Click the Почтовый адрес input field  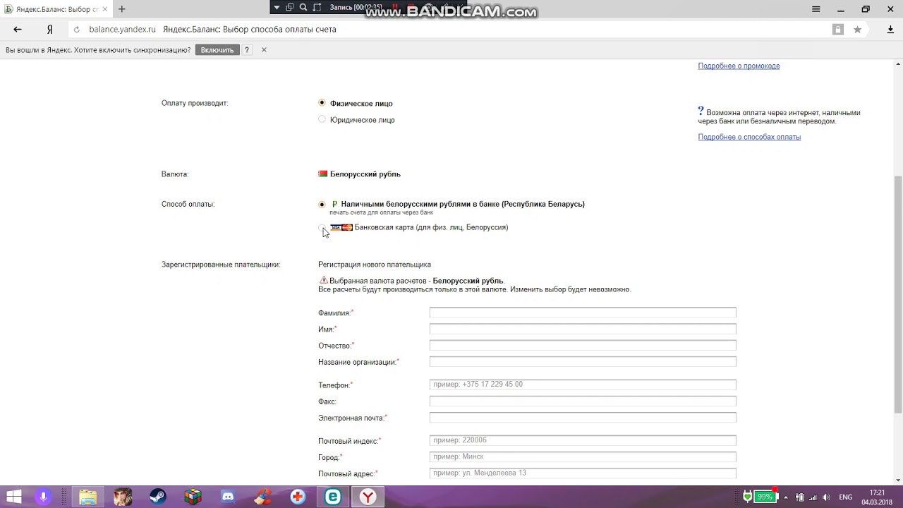583,473
